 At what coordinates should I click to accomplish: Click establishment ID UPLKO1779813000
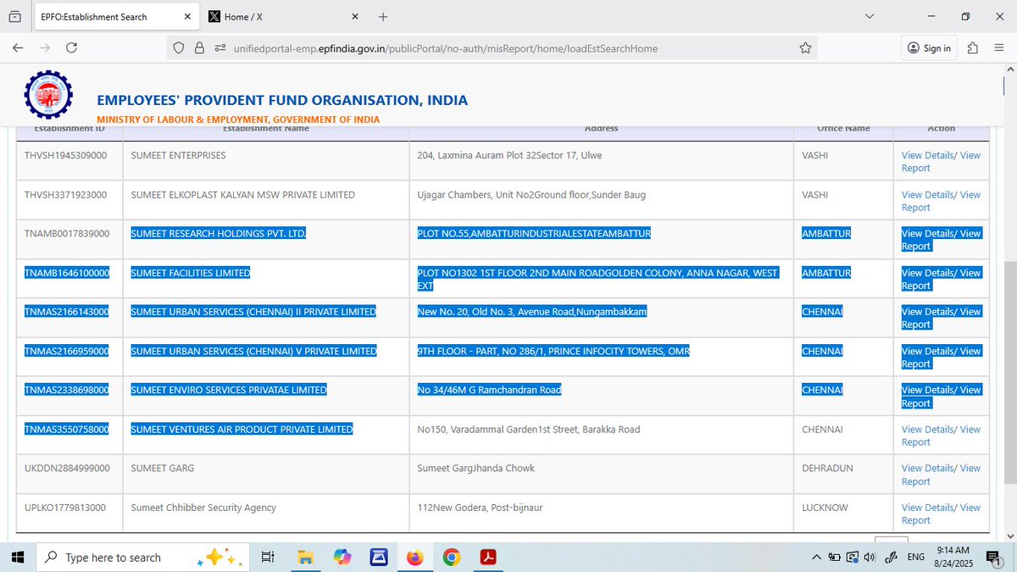tap(66, 508)
